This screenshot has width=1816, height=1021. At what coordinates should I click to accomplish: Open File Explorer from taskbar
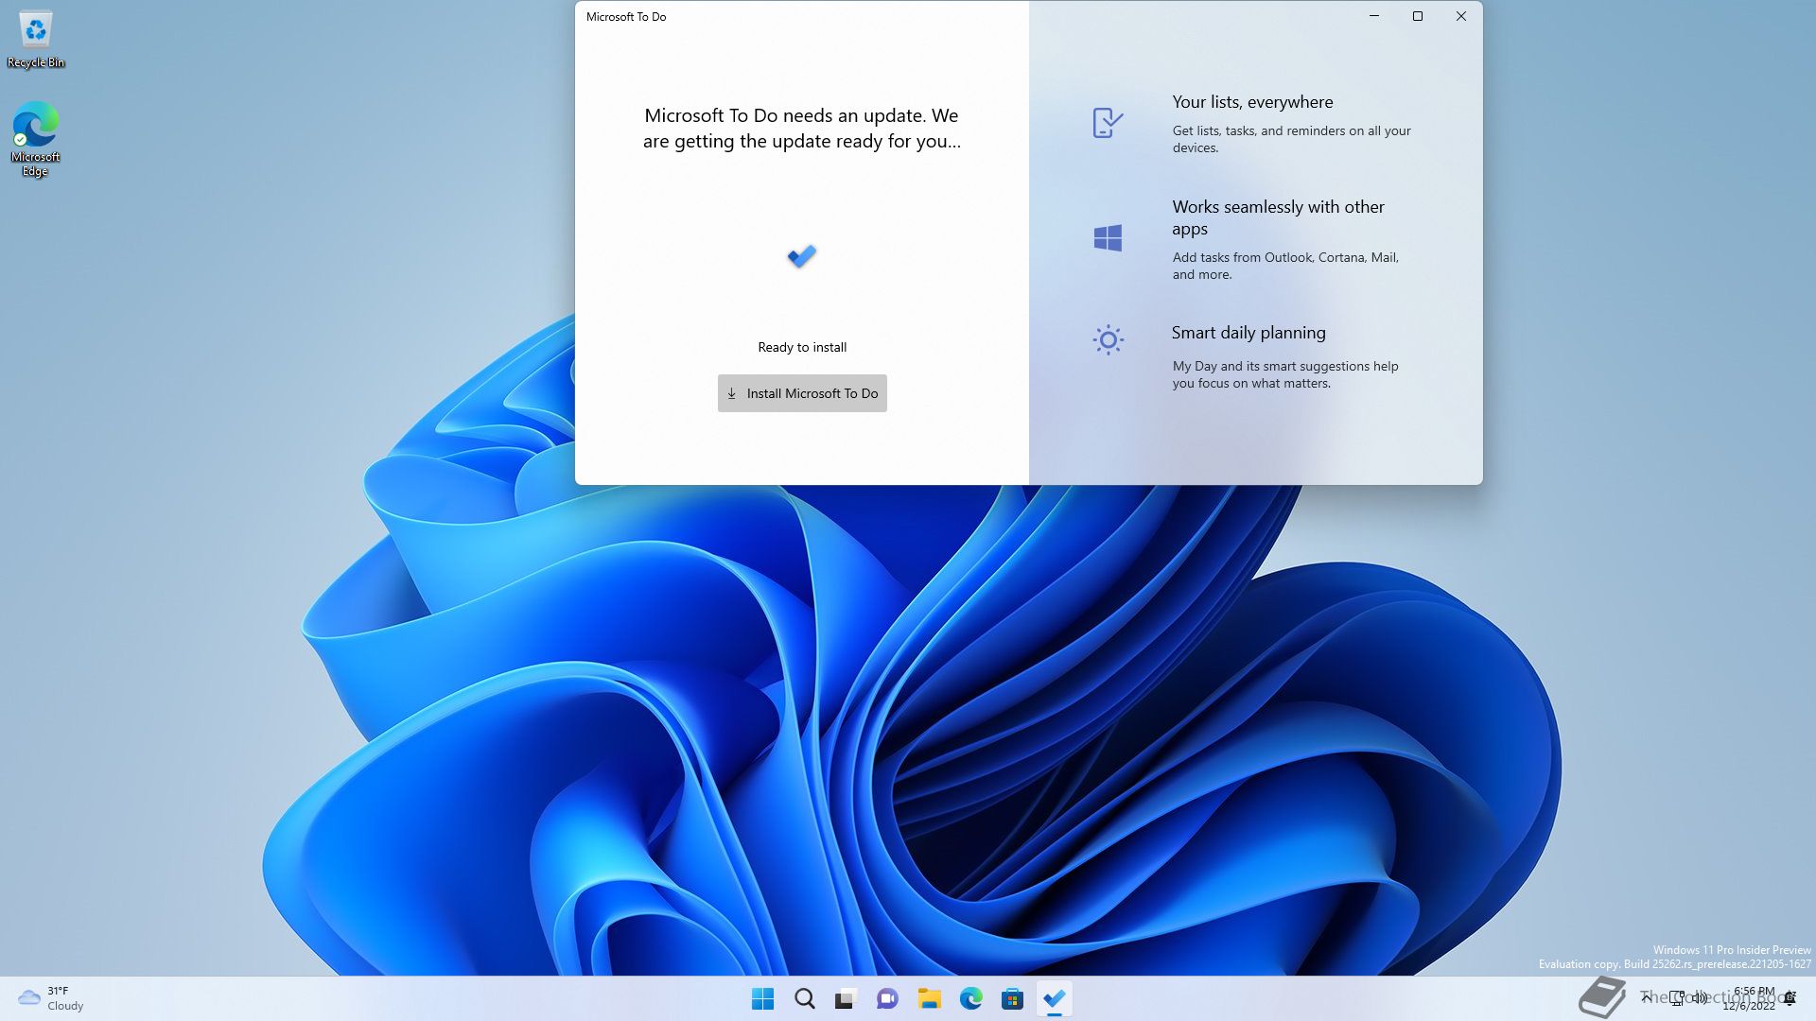coord(929,999)
